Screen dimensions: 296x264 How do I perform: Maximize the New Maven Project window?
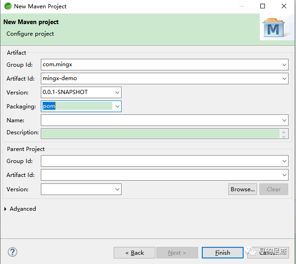pos(263,6)
